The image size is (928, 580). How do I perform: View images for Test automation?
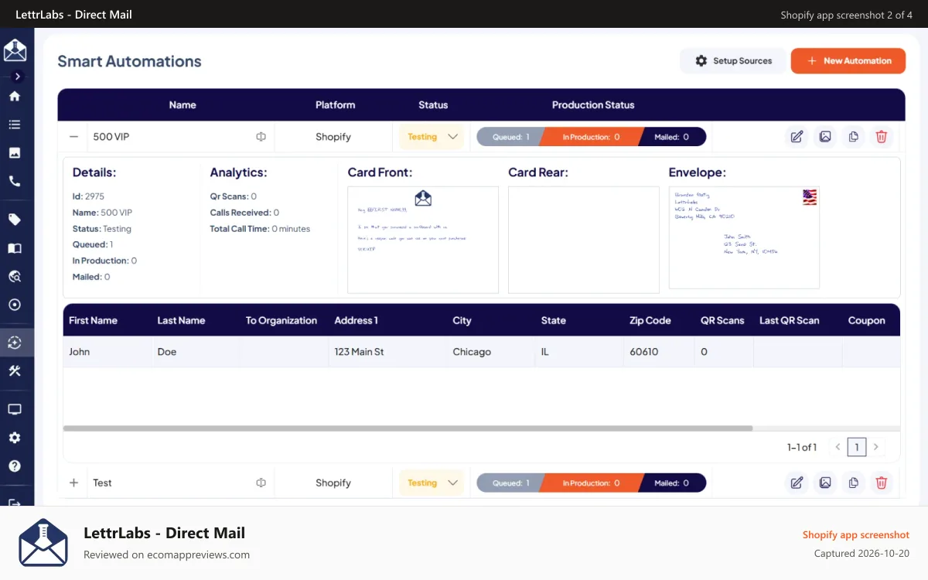(825, 483)
